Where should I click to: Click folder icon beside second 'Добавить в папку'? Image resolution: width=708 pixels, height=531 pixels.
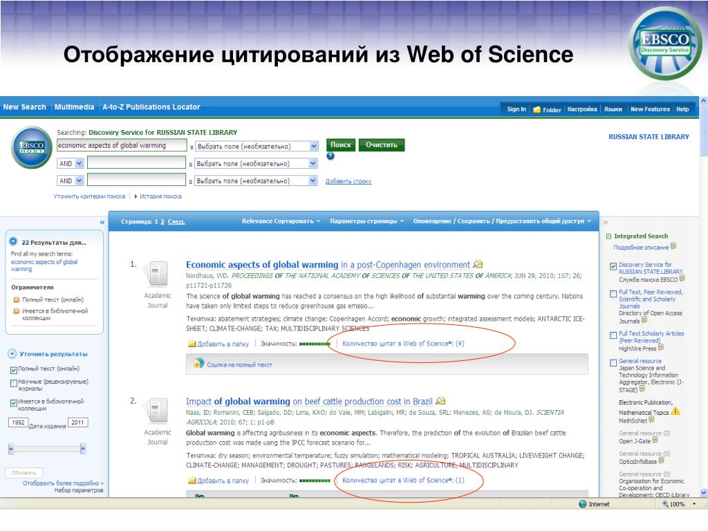point(192,481)
